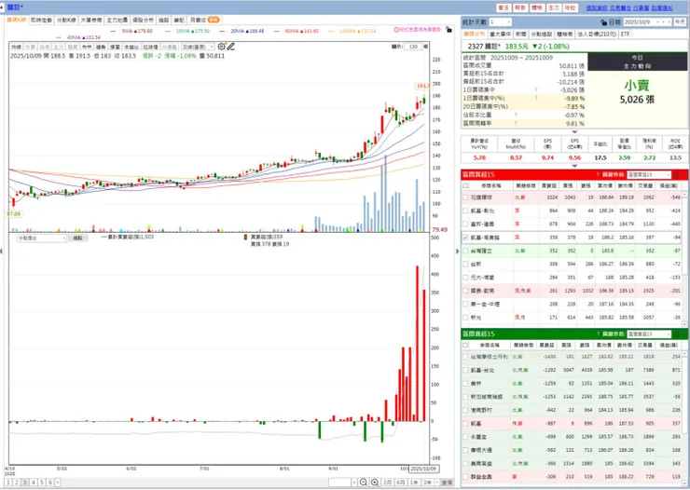This screenshot has height=490, width=690.
Task: Click red 報告 button in header
Action: [520, 7]
